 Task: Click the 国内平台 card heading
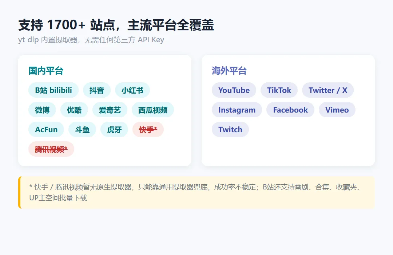(x=46, y=71)
